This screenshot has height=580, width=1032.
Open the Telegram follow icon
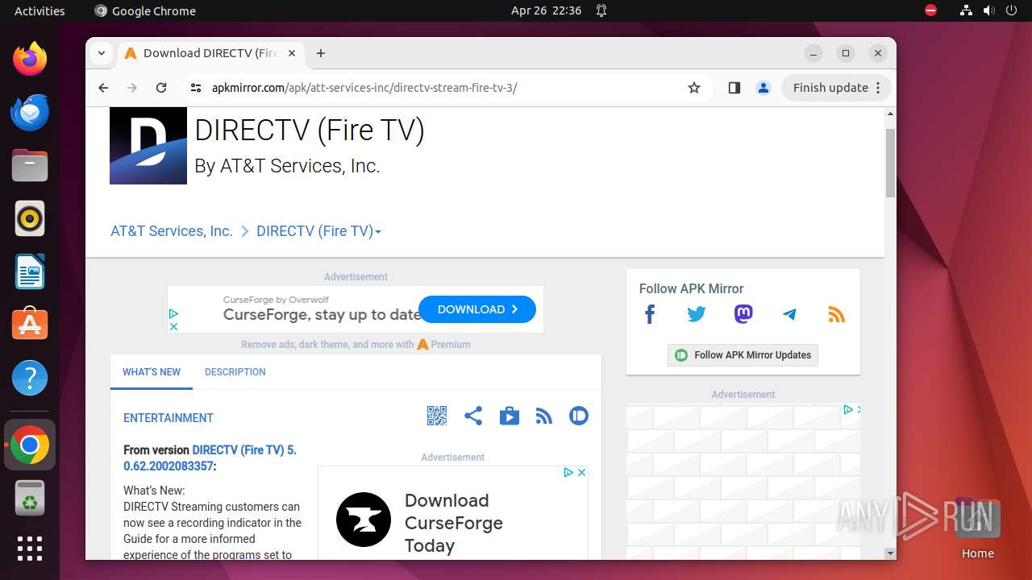coord(789,314)
